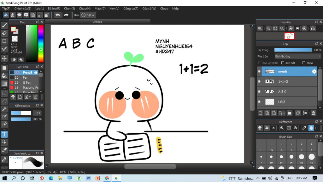Select the Move tool
The image size is (323, 182).
(4, 58)
